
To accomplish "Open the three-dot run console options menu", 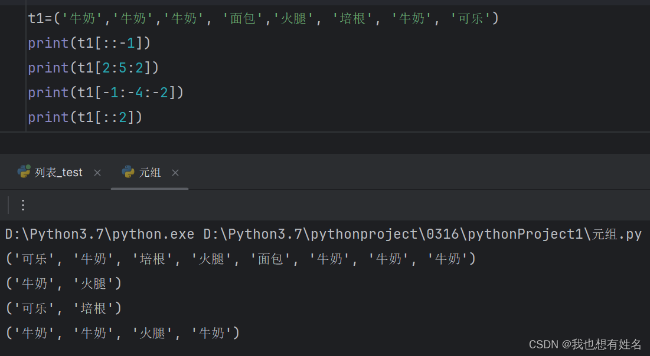I will pos(22,205).
